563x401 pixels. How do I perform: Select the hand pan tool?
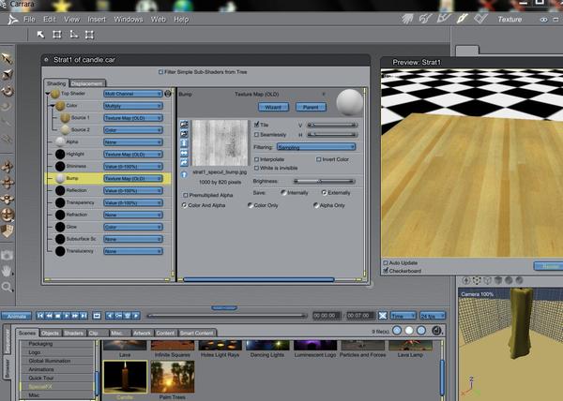[x=7, y=272]
